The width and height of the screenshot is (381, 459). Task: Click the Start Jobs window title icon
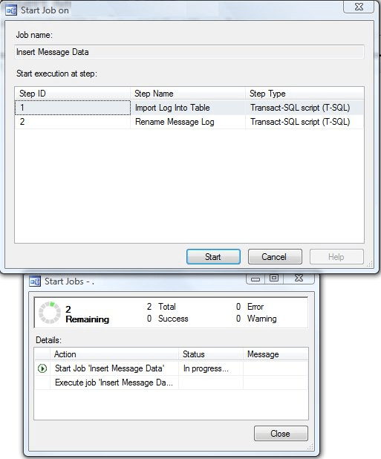(x=35, y=281)
